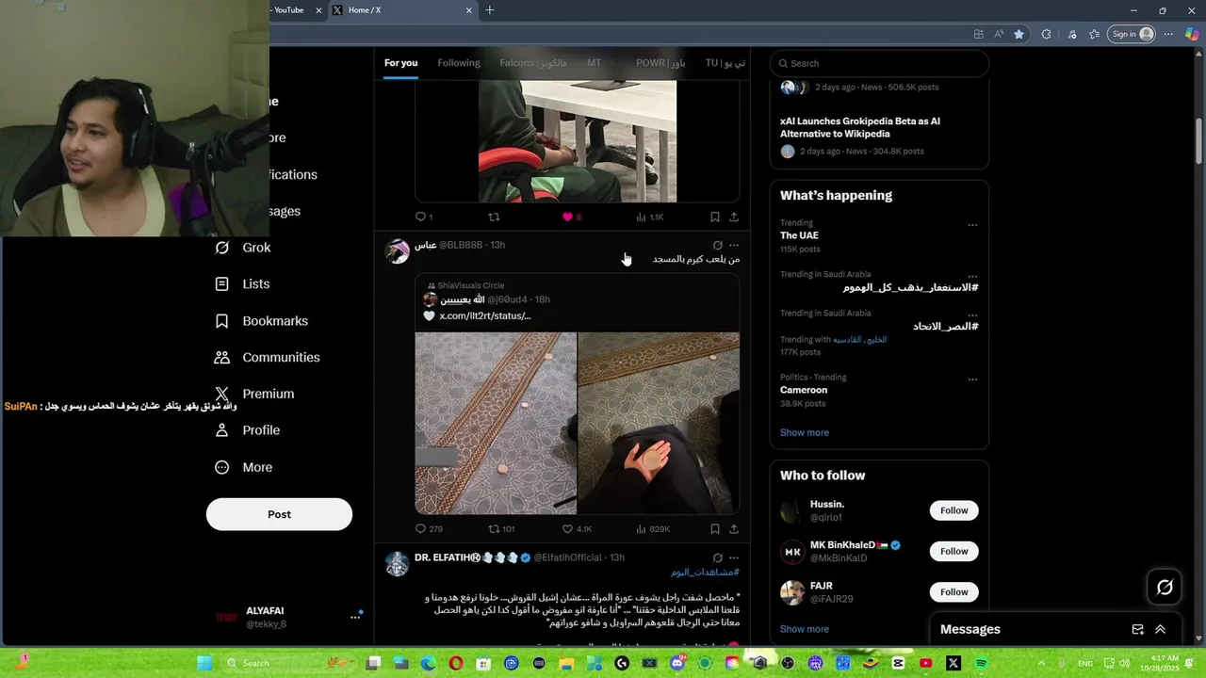Bookmark the top post with 1.1K views
Screen dimensions: 1206x678
(x=715, y=217)
